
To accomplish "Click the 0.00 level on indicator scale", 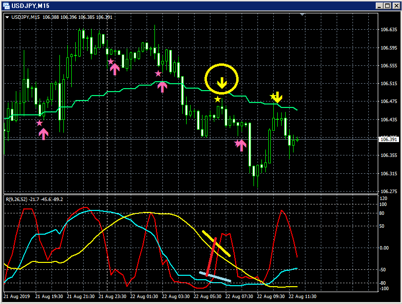I will tap(384, 248).
